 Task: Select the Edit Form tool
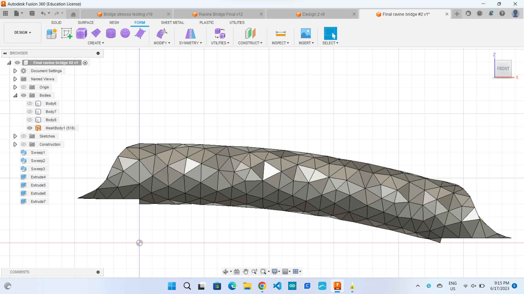(140, 33)
